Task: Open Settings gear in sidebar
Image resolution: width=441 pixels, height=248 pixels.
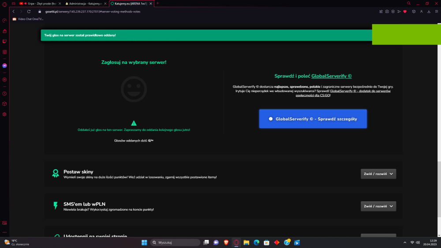Action: (4, 115)
